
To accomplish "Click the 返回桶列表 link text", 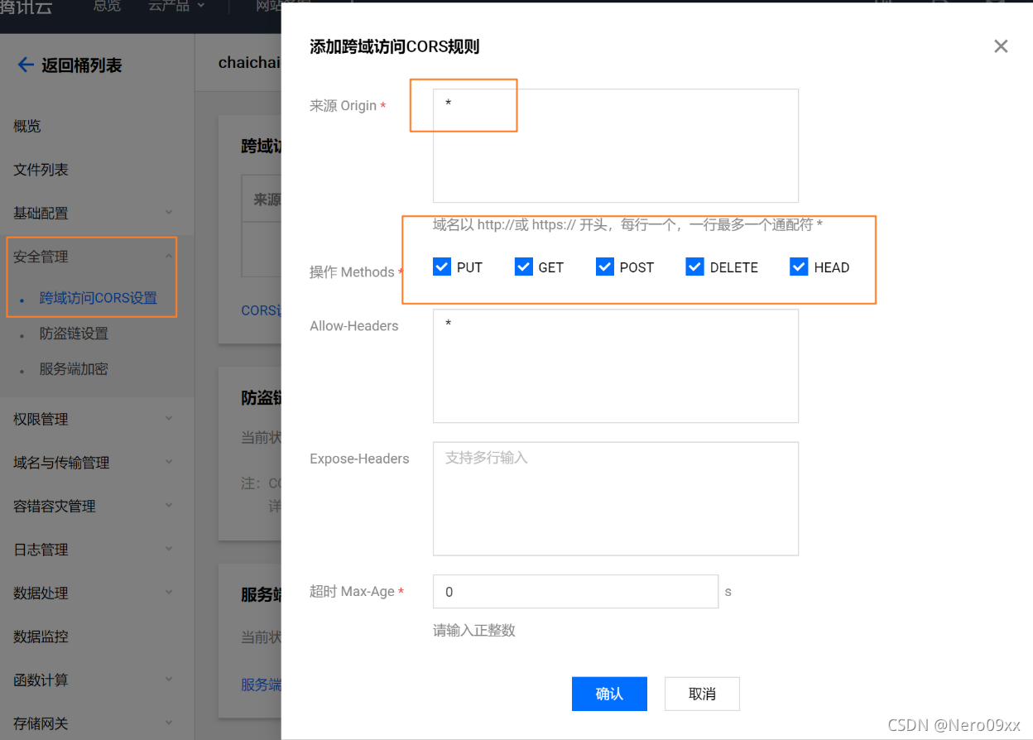I will point(82,65).
